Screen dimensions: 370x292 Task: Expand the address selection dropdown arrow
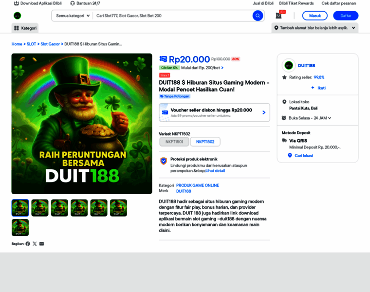tap(353, 28)
